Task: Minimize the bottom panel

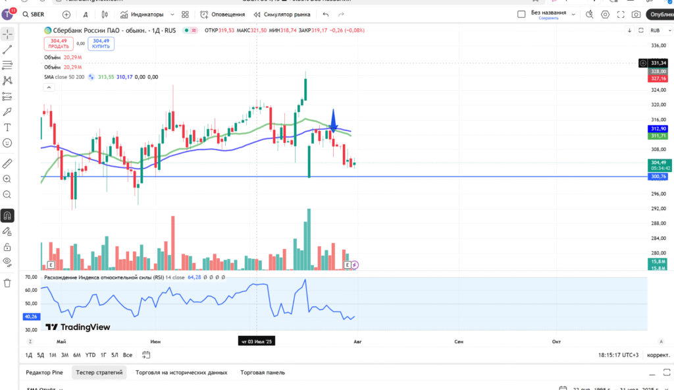Action: (652, 373)
